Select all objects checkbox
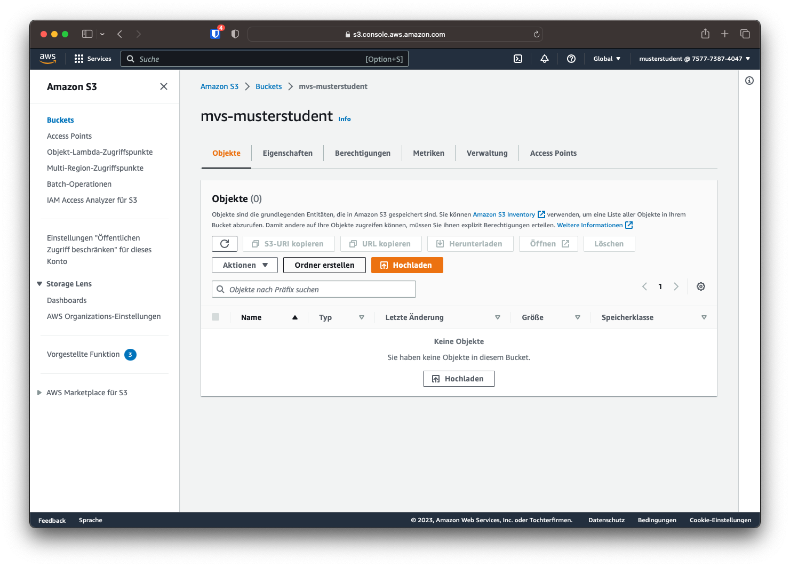Screen dimensions: 790x567 216,317
